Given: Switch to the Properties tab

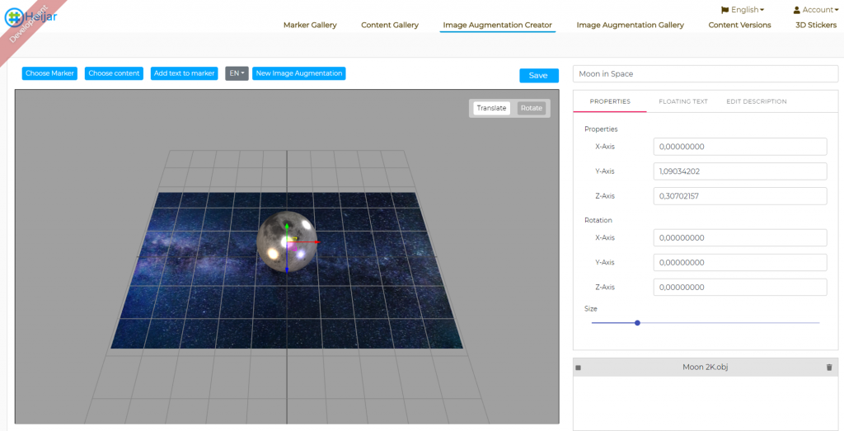Looking at the screenshot, I should [x=610, y=101].
